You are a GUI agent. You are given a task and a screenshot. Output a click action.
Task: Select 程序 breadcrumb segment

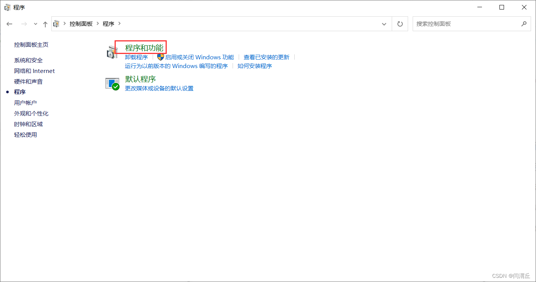tap(108, 24)
